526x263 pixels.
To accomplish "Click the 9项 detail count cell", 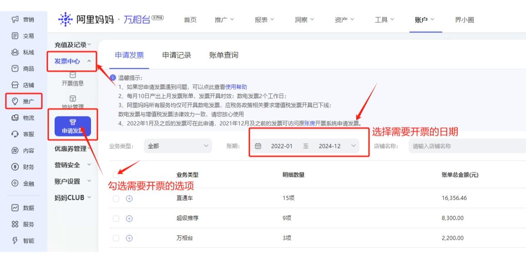I will pos(287,218).
